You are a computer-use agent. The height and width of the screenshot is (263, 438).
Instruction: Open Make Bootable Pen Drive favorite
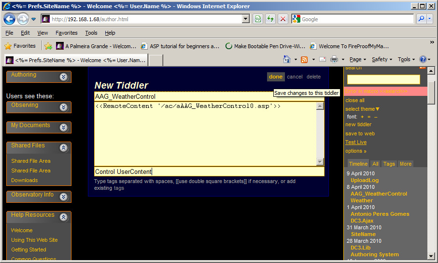pyautogui.click(x=265, y=46)
